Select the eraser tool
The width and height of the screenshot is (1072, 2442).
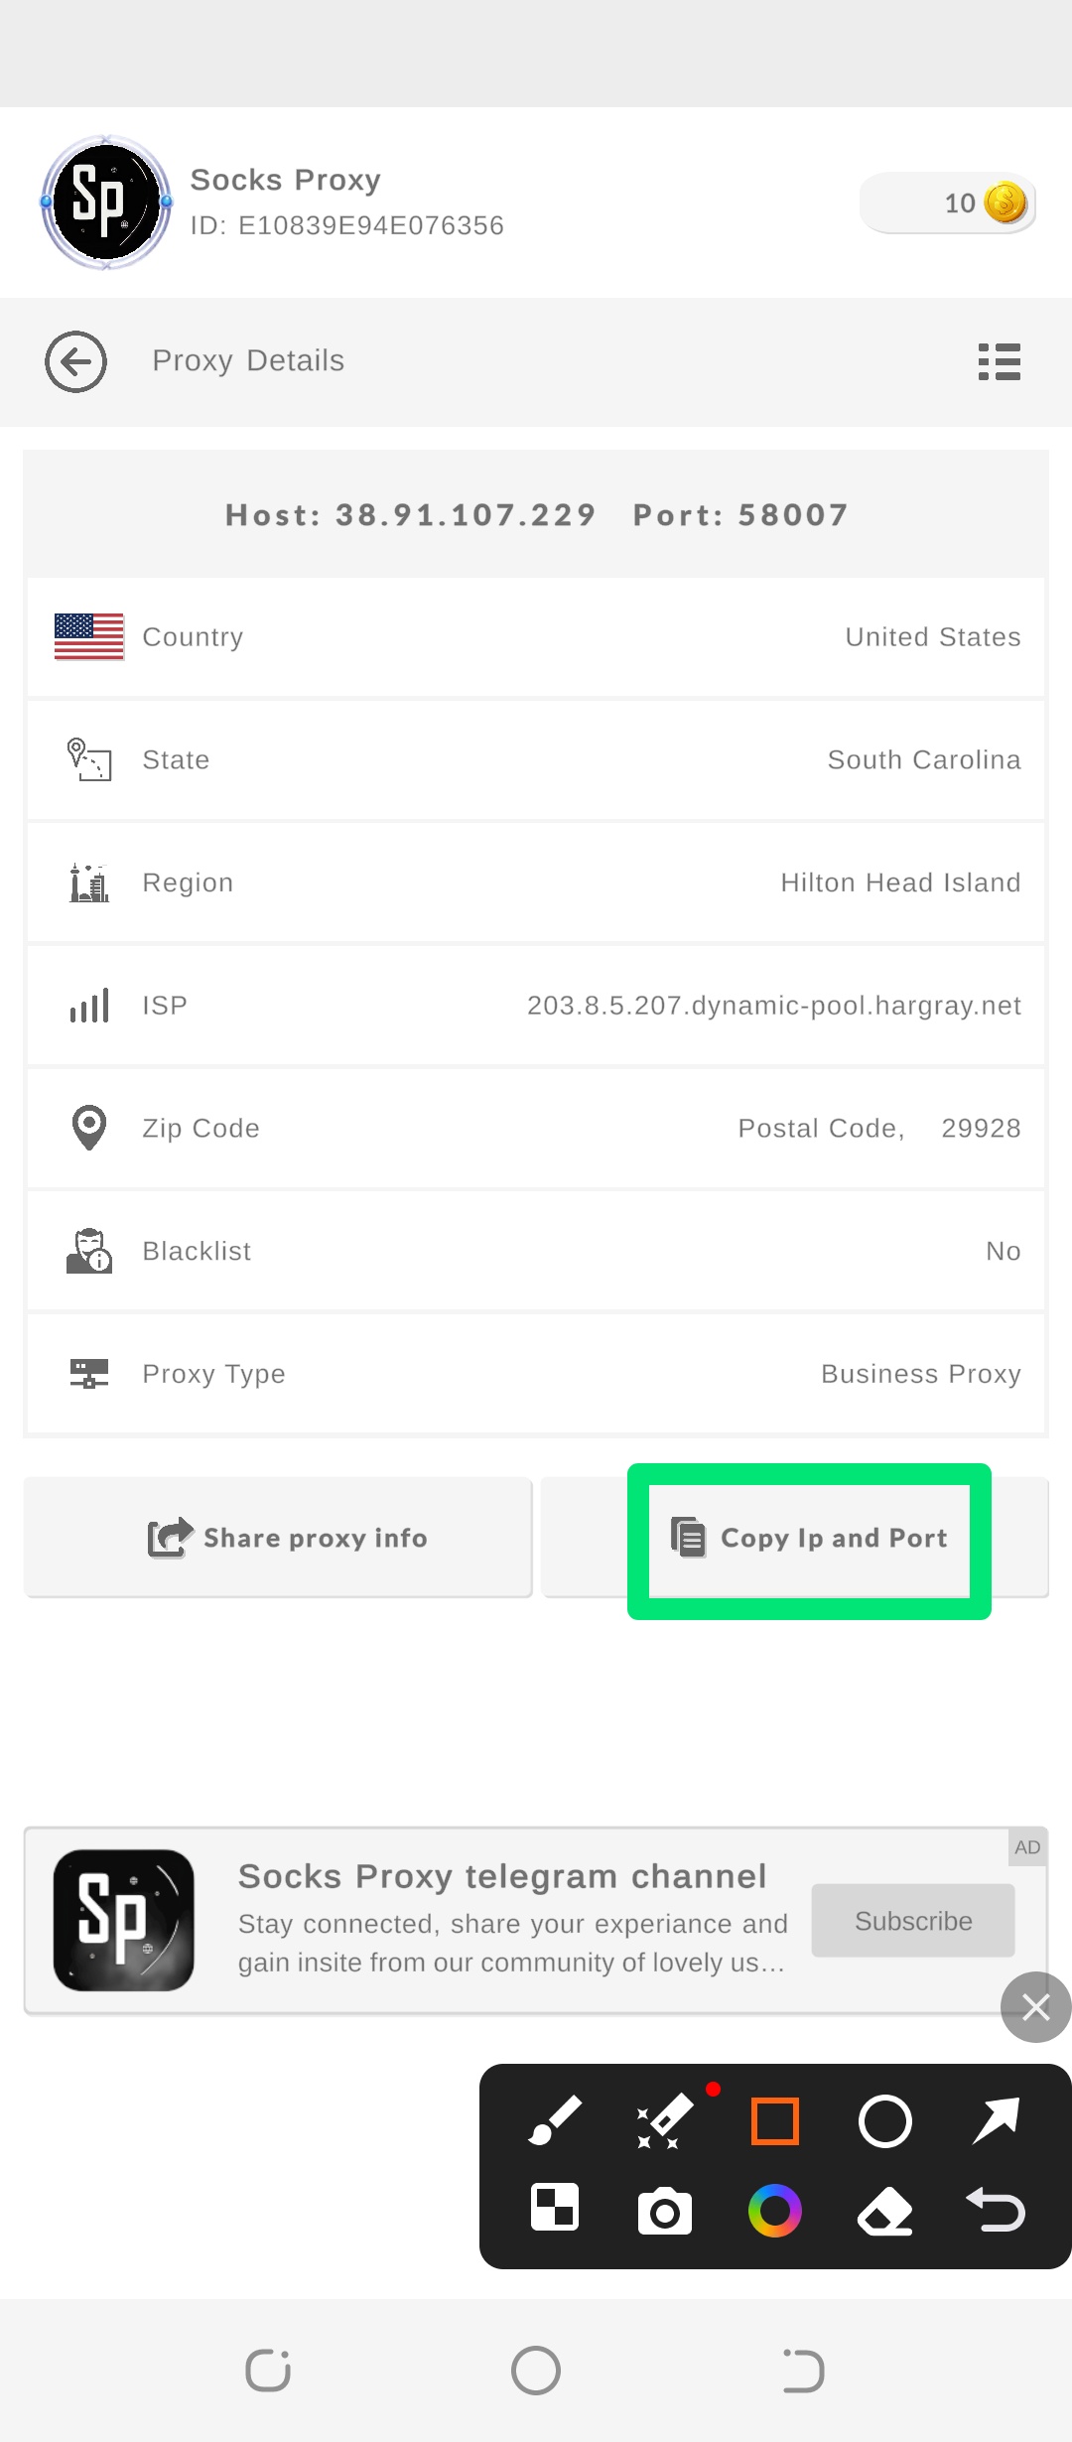884,2211
